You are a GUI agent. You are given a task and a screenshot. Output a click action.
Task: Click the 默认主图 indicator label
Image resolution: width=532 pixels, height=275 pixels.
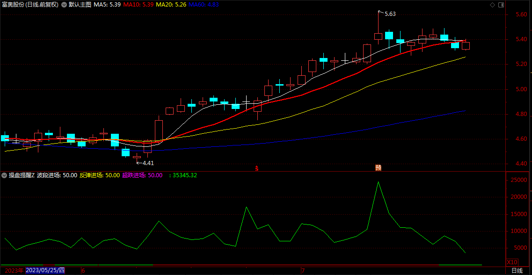tap(80, 5)
